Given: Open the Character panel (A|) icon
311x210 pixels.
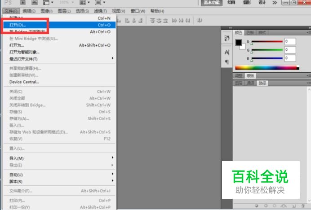Looking at the screenshot, I should pyautogui.click(x=227, y=52).
